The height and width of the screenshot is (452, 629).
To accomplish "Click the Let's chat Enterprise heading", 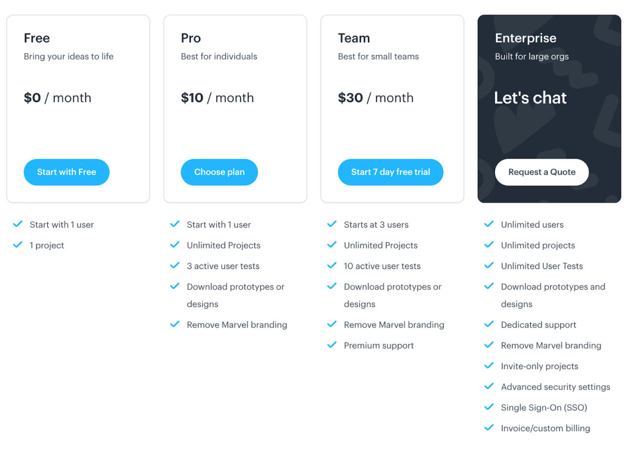I will pyautogui.click(x=530, y=98).
